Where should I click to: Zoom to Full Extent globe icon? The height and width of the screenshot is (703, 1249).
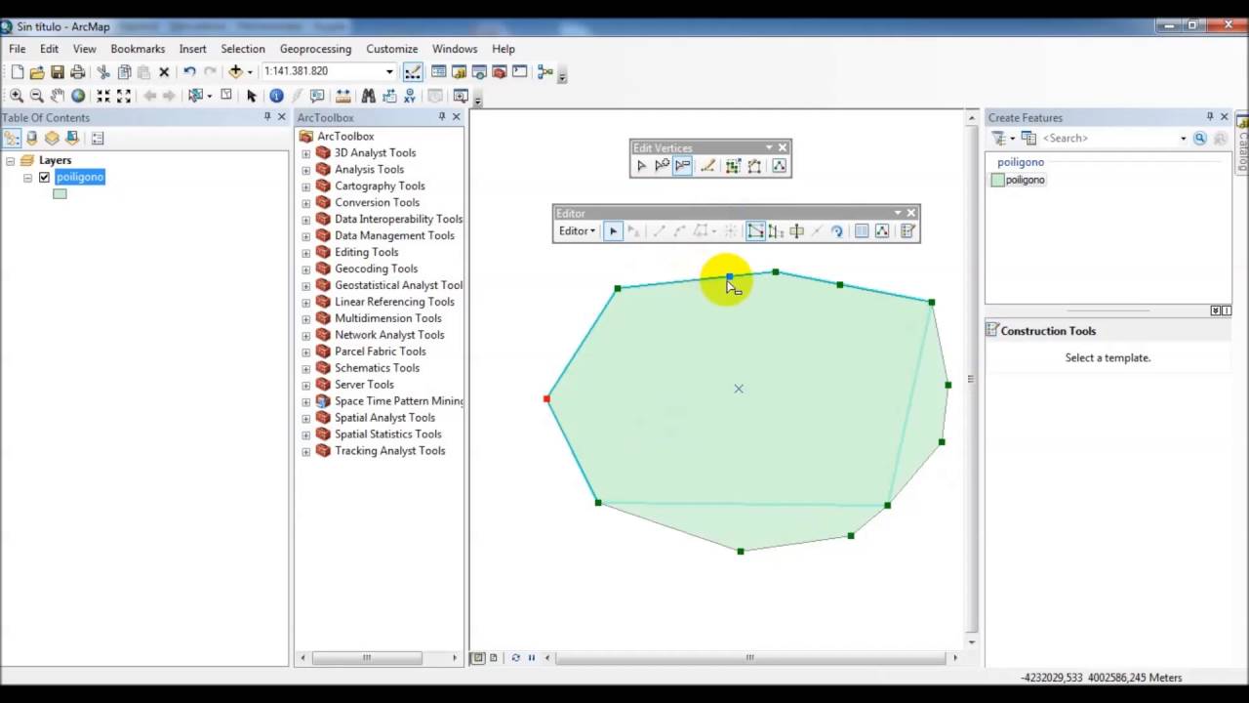(78, 96)
